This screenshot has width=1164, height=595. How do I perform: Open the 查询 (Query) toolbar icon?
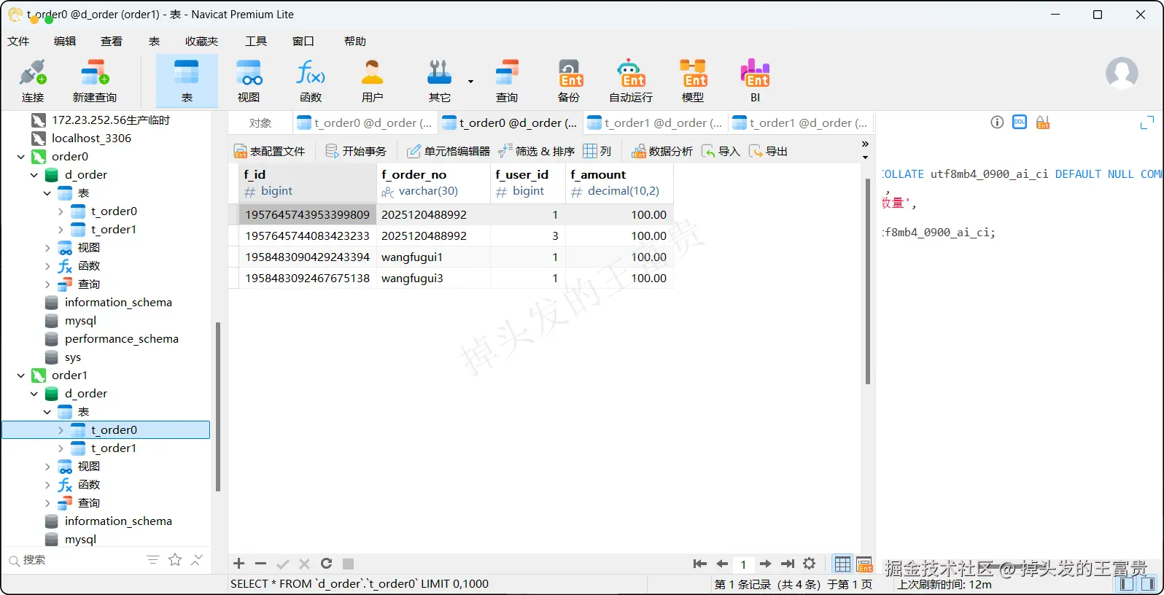[x=507, y=81]
